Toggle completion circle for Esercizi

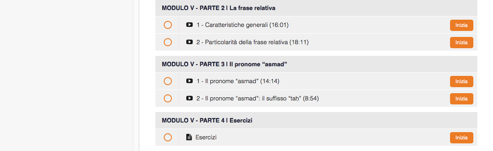[x=168, y=137]
